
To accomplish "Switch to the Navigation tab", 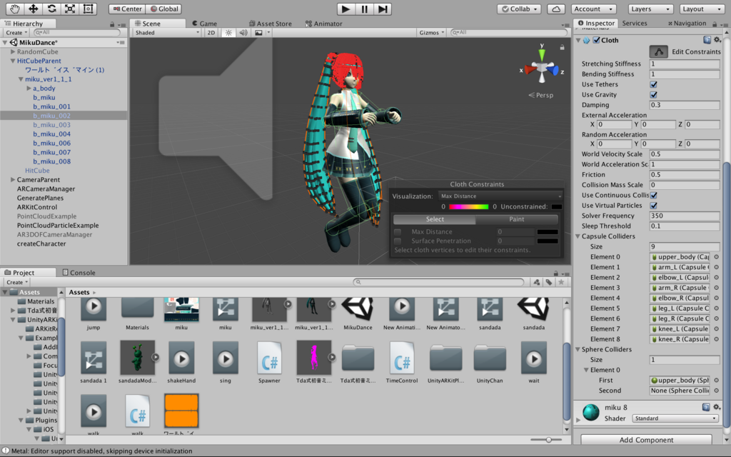I will [687, 24].
